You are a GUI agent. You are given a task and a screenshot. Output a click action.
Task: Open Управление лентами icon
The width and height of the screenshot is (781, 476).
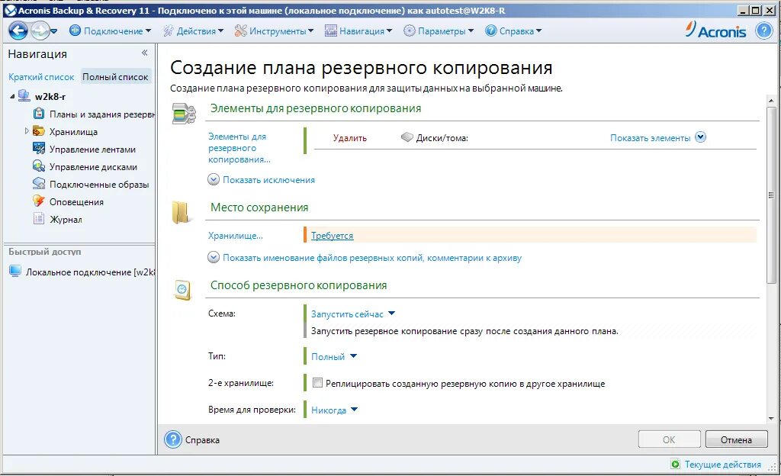click(38, 149)
